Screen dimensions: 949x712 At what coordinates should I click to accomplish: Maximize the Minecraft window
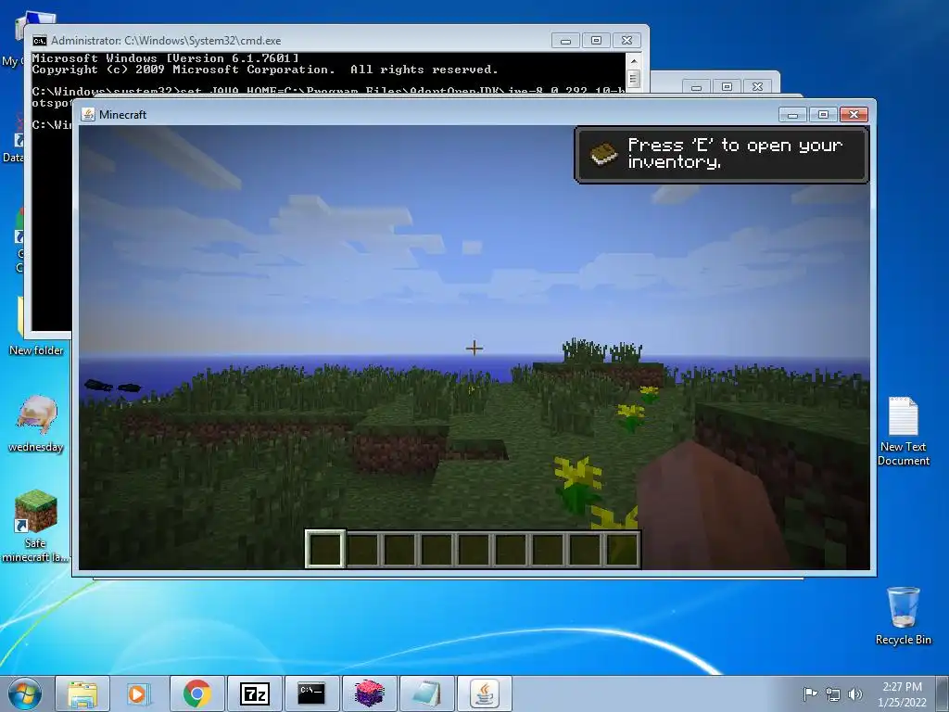point(823,114)
